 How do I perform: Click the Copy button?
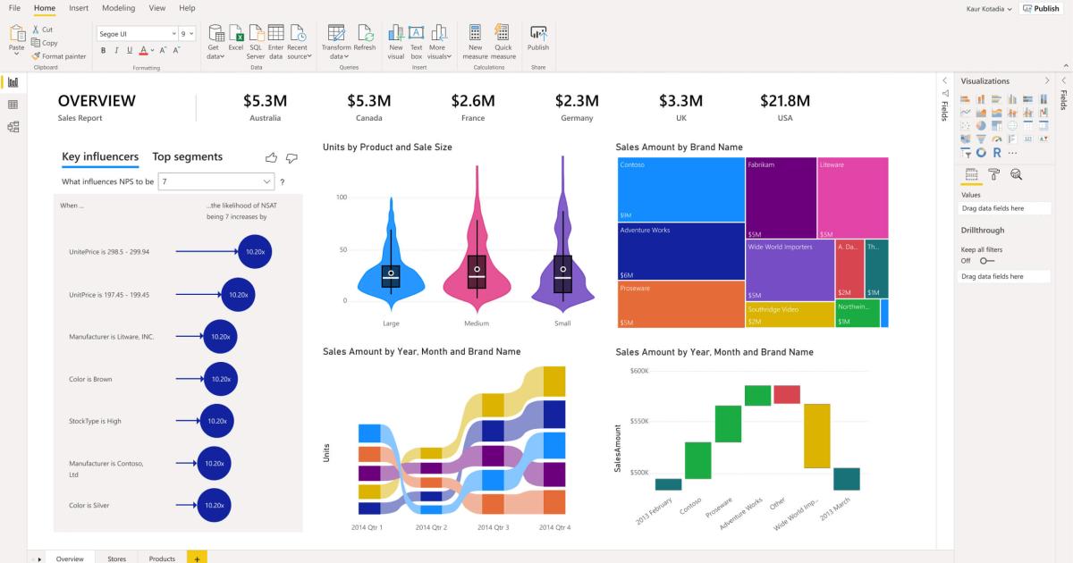point(44,42)
